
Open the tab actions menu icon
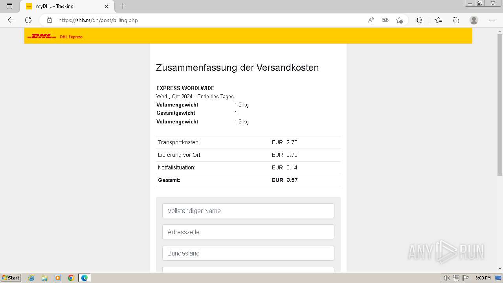point(9,6)
